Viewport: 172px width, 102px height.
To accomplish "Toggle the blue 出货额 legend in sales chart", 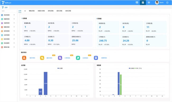I will [x=131, y=68].
